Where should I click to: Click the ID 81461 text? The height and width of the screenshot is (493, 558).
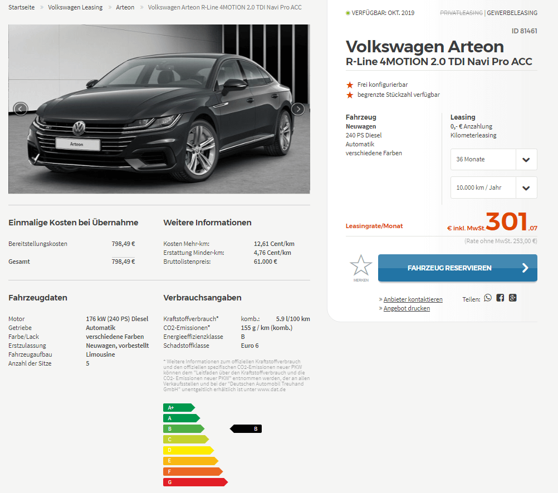pos(524,31)
